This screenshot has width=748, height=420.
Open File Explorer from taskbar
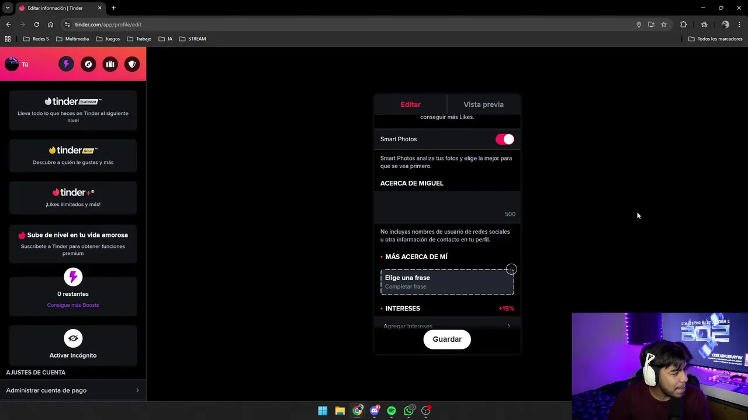(x=340, y=411)
